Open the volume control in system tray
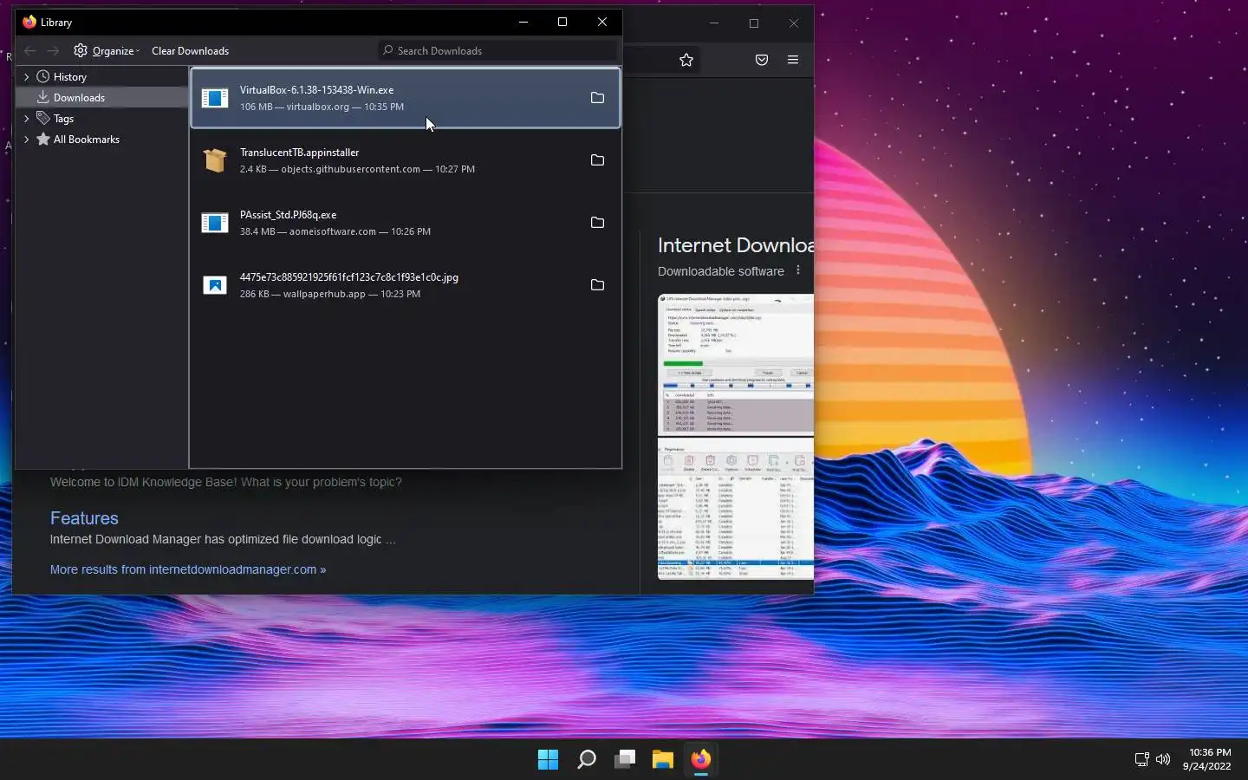This screenshot has width=1248, height=780. [x=1163, y=759]
